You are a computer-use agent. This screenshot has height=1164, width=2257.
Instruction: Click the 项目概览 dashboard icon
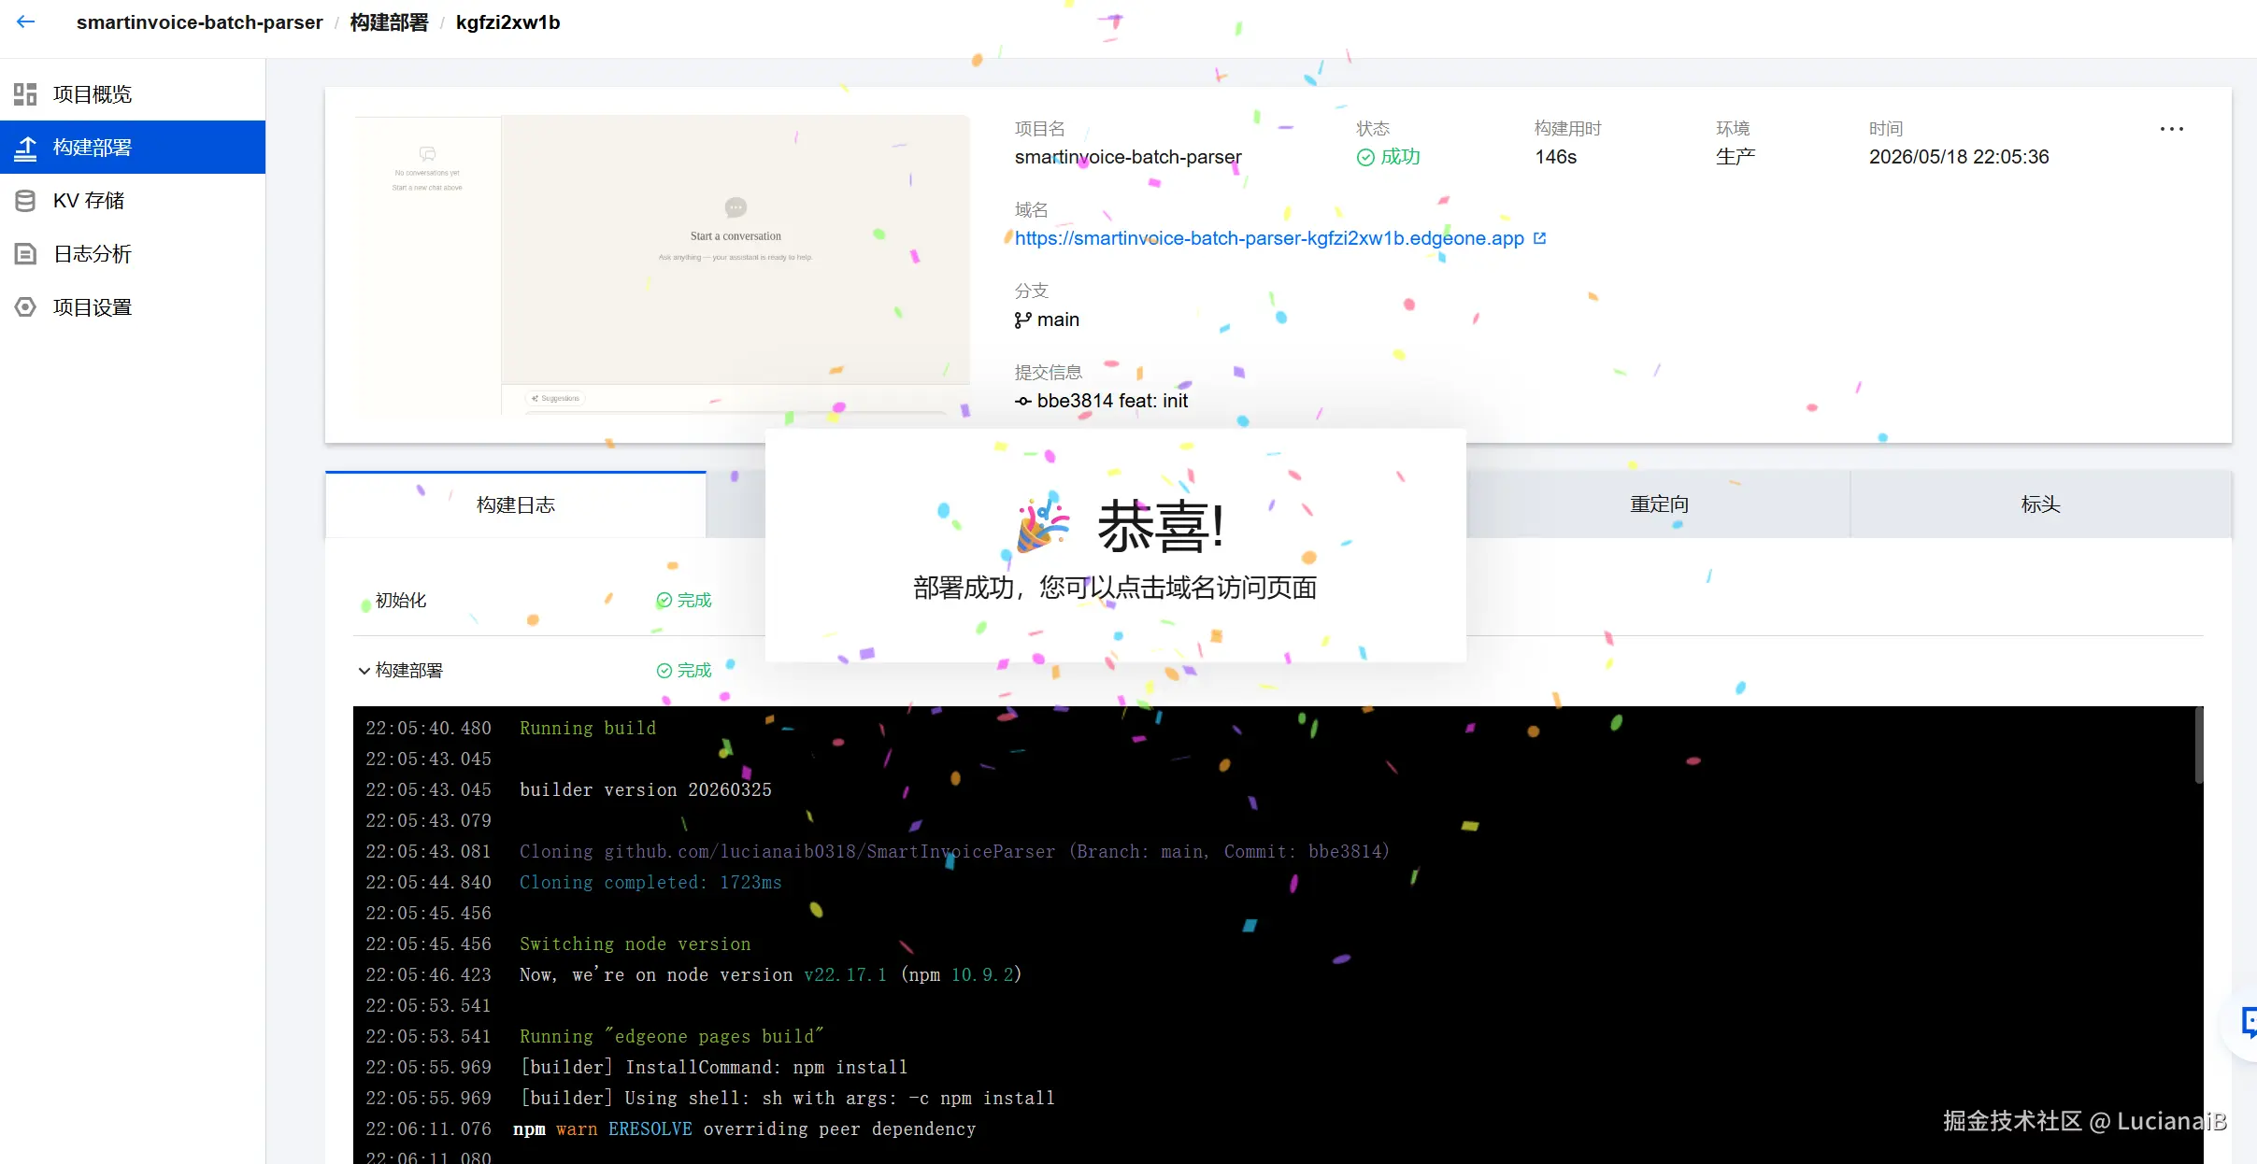25,94
